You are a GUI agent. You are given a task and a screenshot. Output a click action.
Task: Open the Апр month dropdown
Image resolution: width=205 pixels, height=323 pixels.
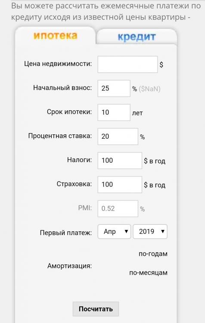[114, 232]
